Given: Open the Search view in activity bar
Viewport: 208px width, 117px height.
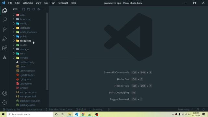Looking at the screenshot, I should click(x=5, y=20).
